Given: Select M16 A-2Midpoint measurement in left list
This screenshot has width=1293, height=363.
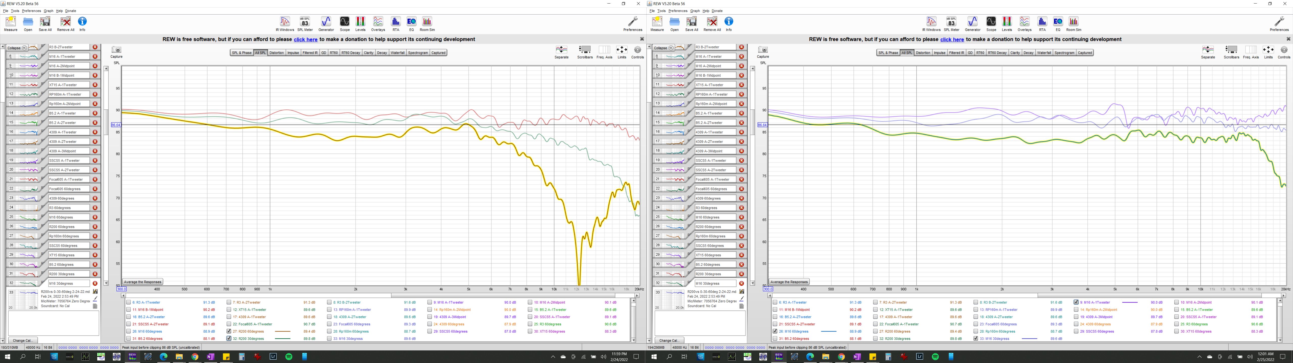Looking at the screenshot, I should tap(69, 66).
